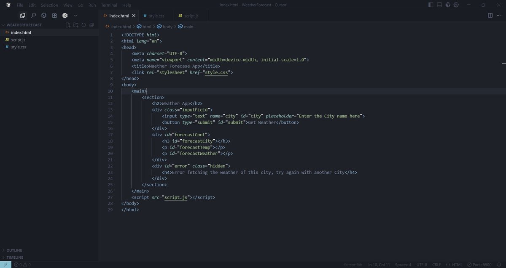
Task: Open the Edit menu
Action: point(32,5)
